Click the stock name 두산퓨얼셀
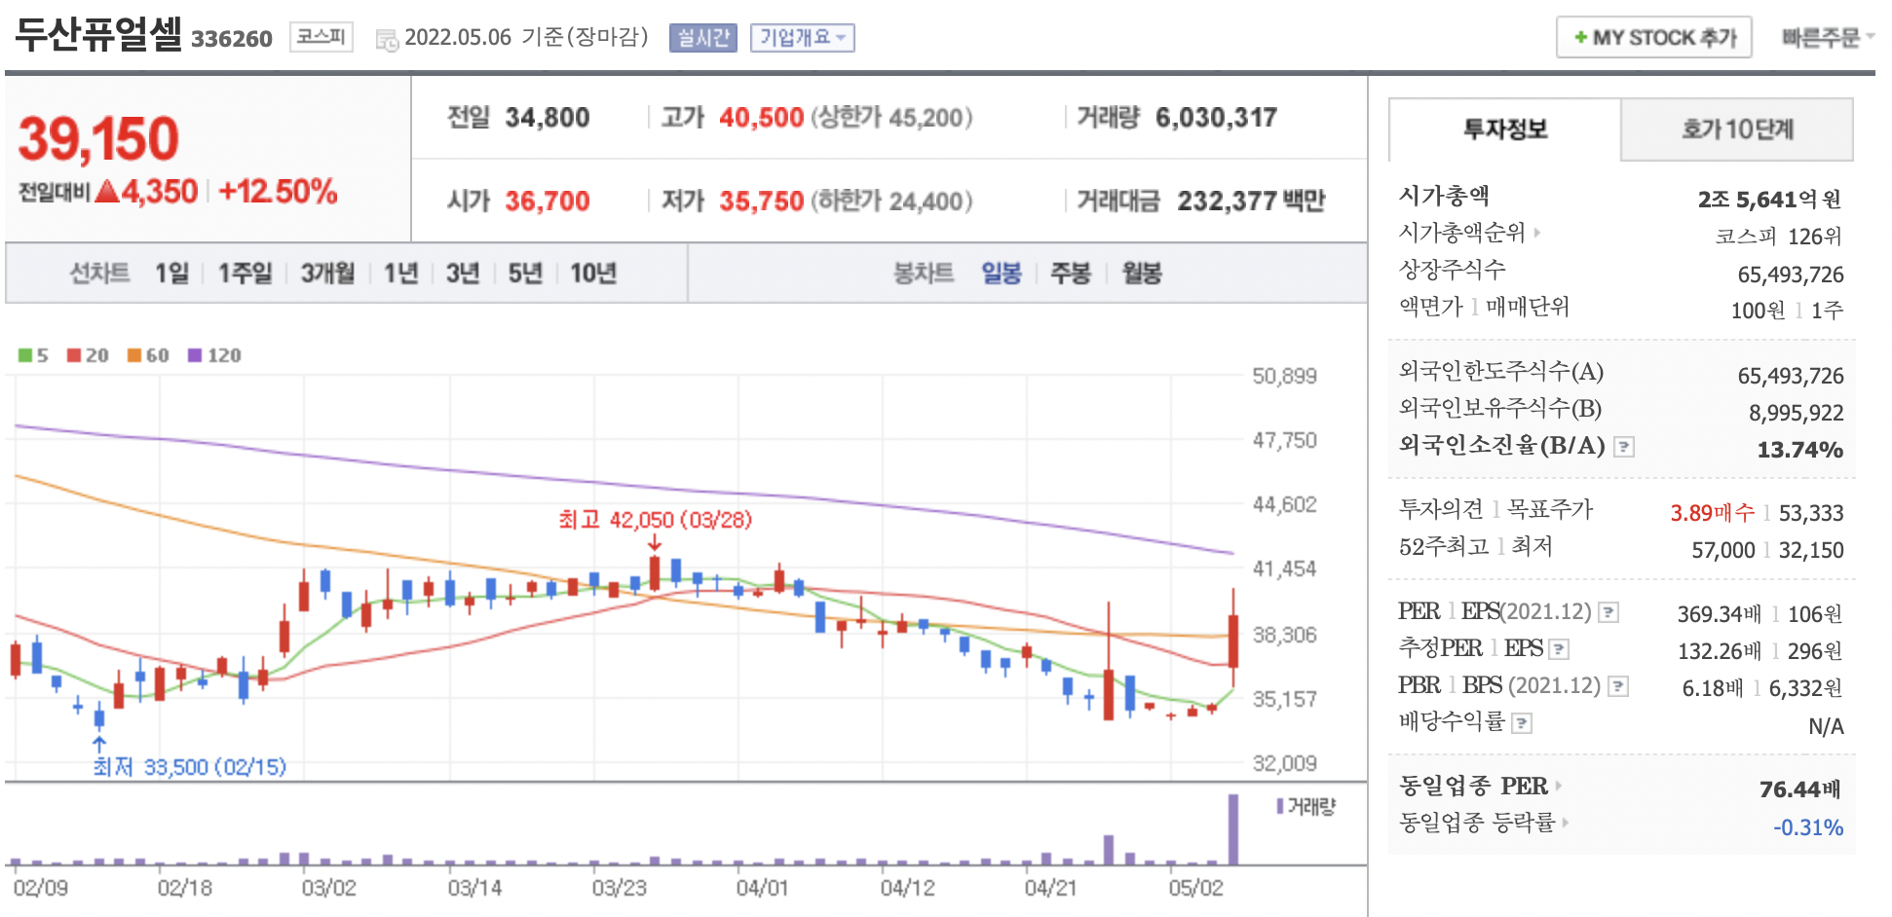This screenshot has height=917, width=1892. [98, 35]
